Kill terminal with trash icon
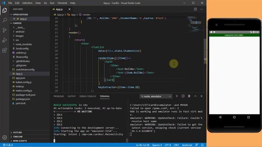Viewport: 262px width, 147px height. click(189, 96)
